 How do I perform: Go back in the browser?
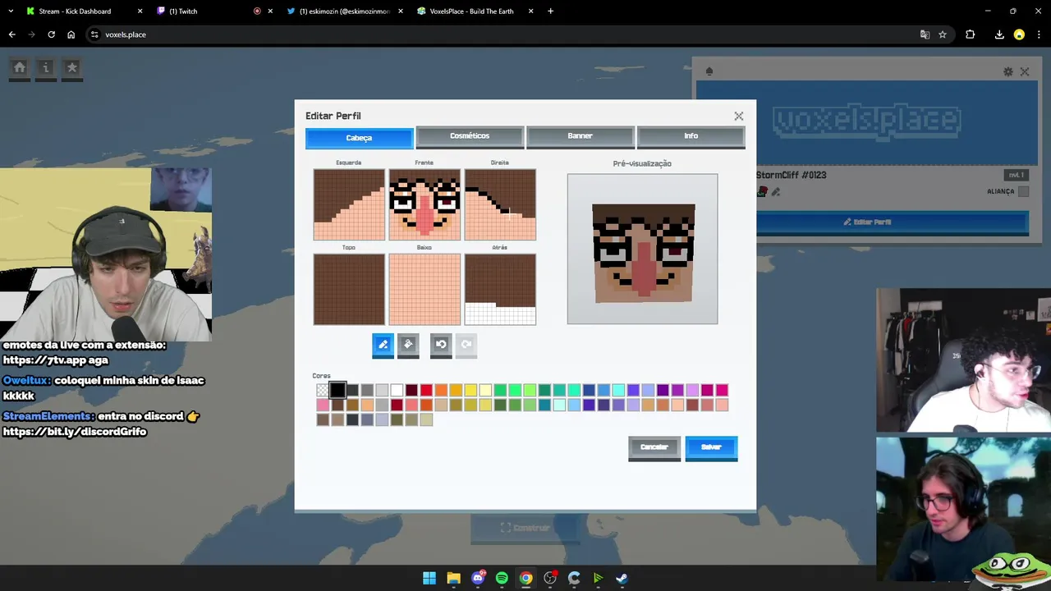coord(11,34)
